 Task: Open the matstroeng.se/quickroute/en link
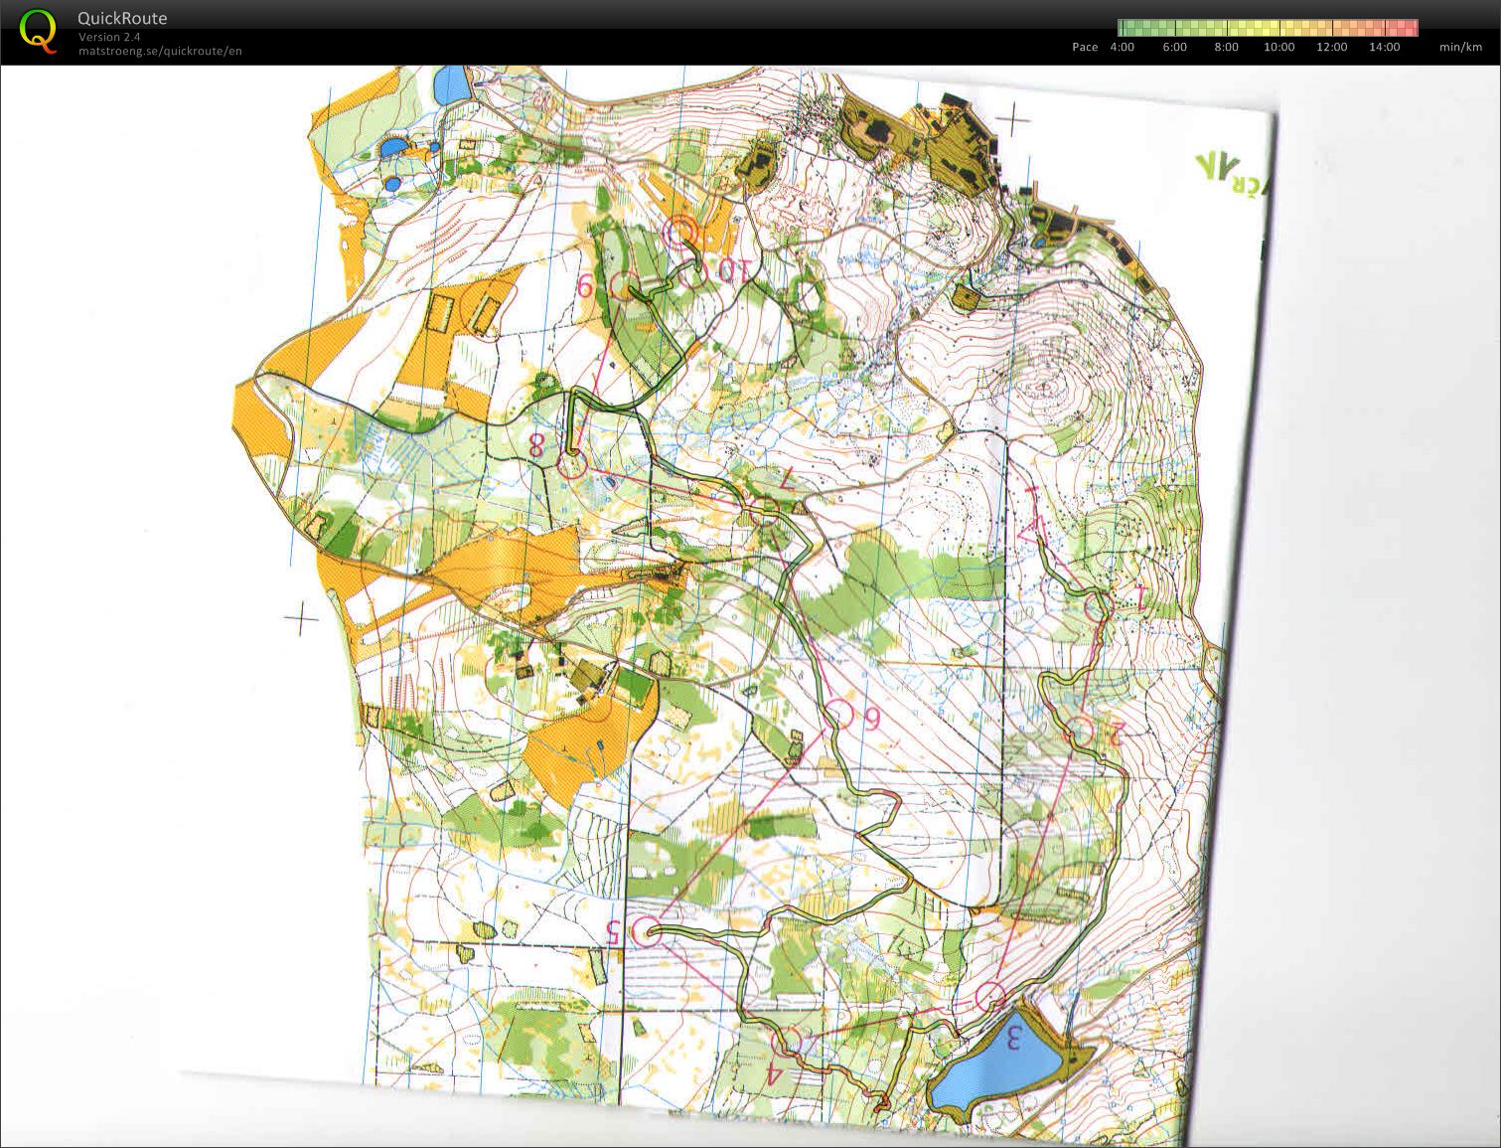pos(160,51)
